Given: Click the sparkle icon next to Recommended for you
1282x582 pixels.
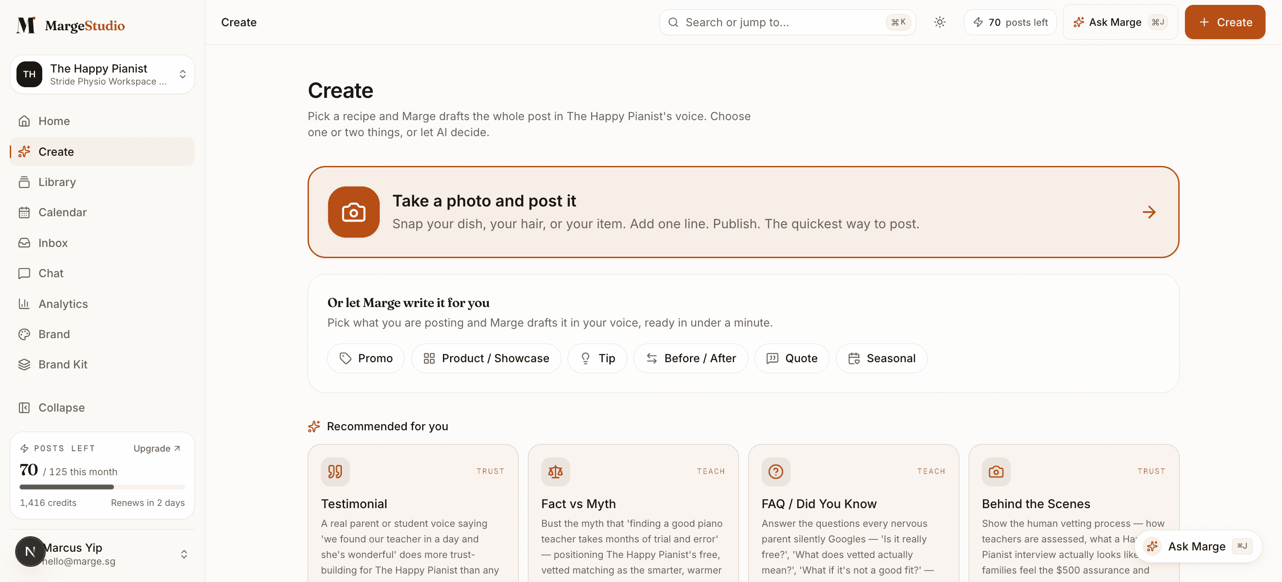Looking at the screenshot, I should click(314, 426).
